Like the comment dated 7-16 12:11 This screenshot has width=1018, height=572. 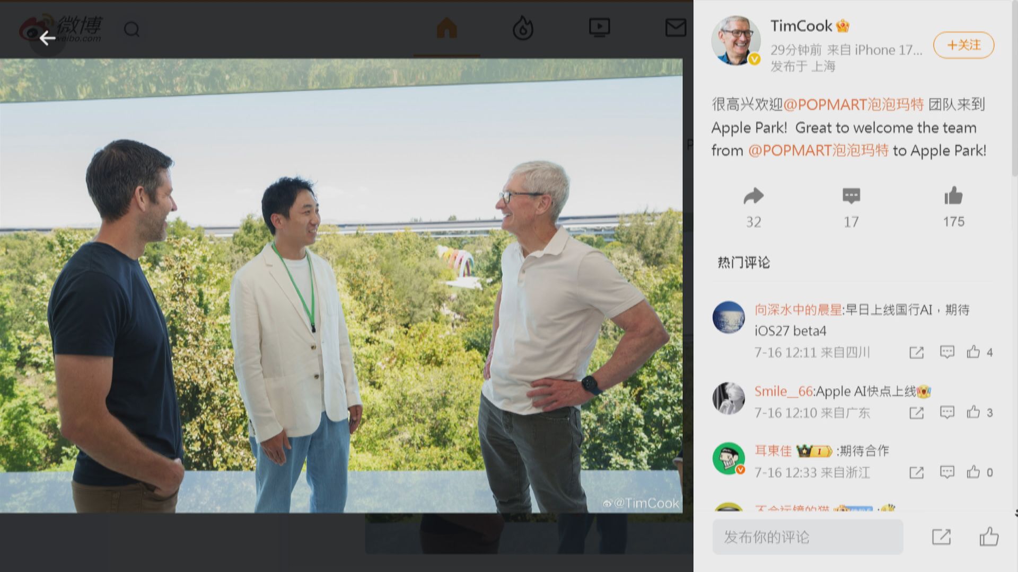[973, 352]
